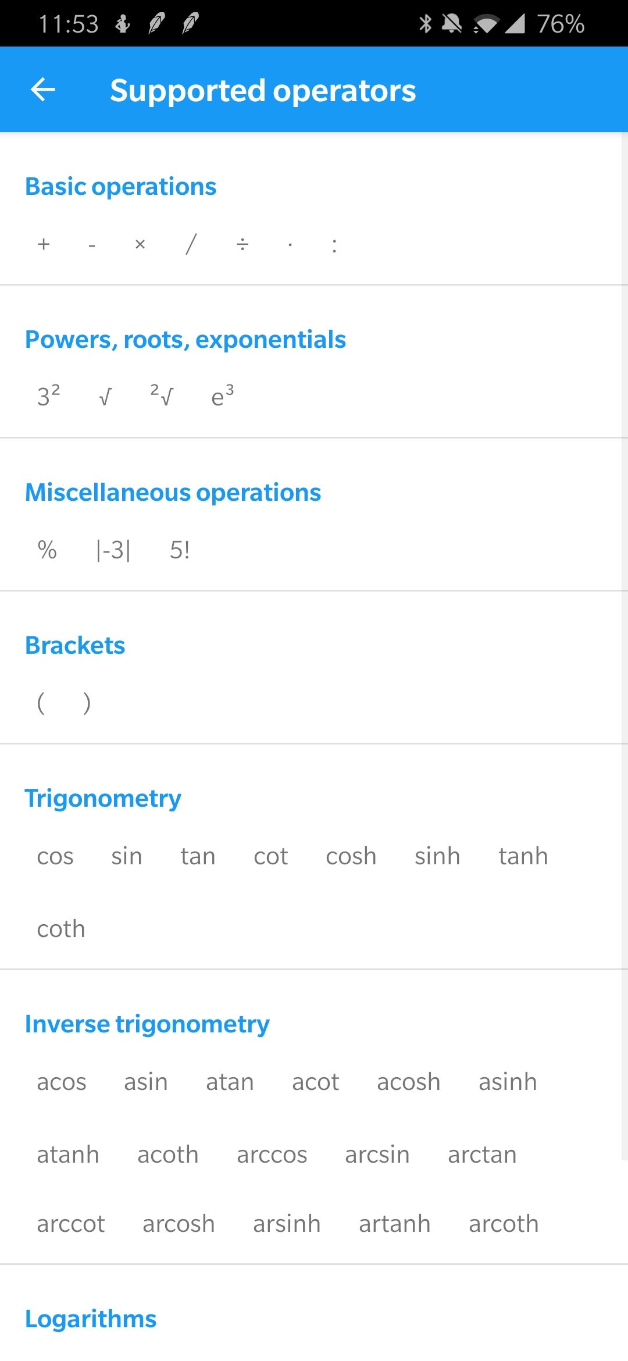Navigate back using the arrow
Screen dimensions: 628x1361
42,89
